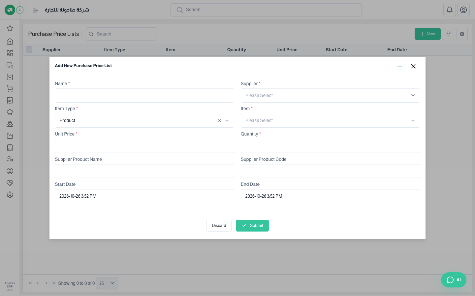
Task: Open the handshake heart icon in sidebar
Action: click(10, 183)
